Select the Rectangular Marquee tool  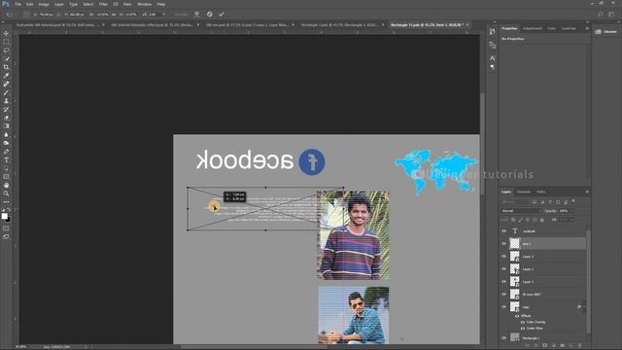pos(6,42)
